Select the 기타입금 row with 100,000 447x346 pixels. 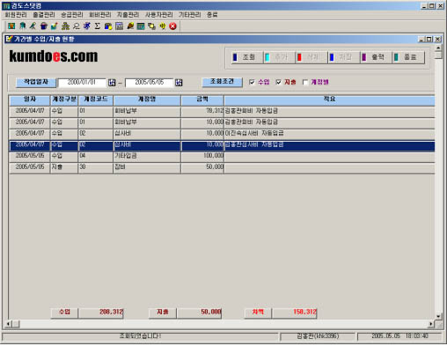pos(222,156)
